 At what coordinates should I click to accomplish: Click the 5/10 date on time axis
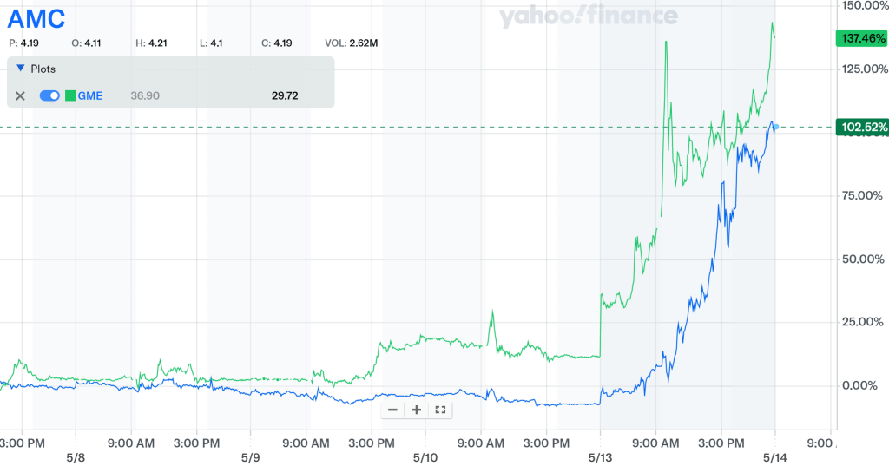tap(425, 457)
